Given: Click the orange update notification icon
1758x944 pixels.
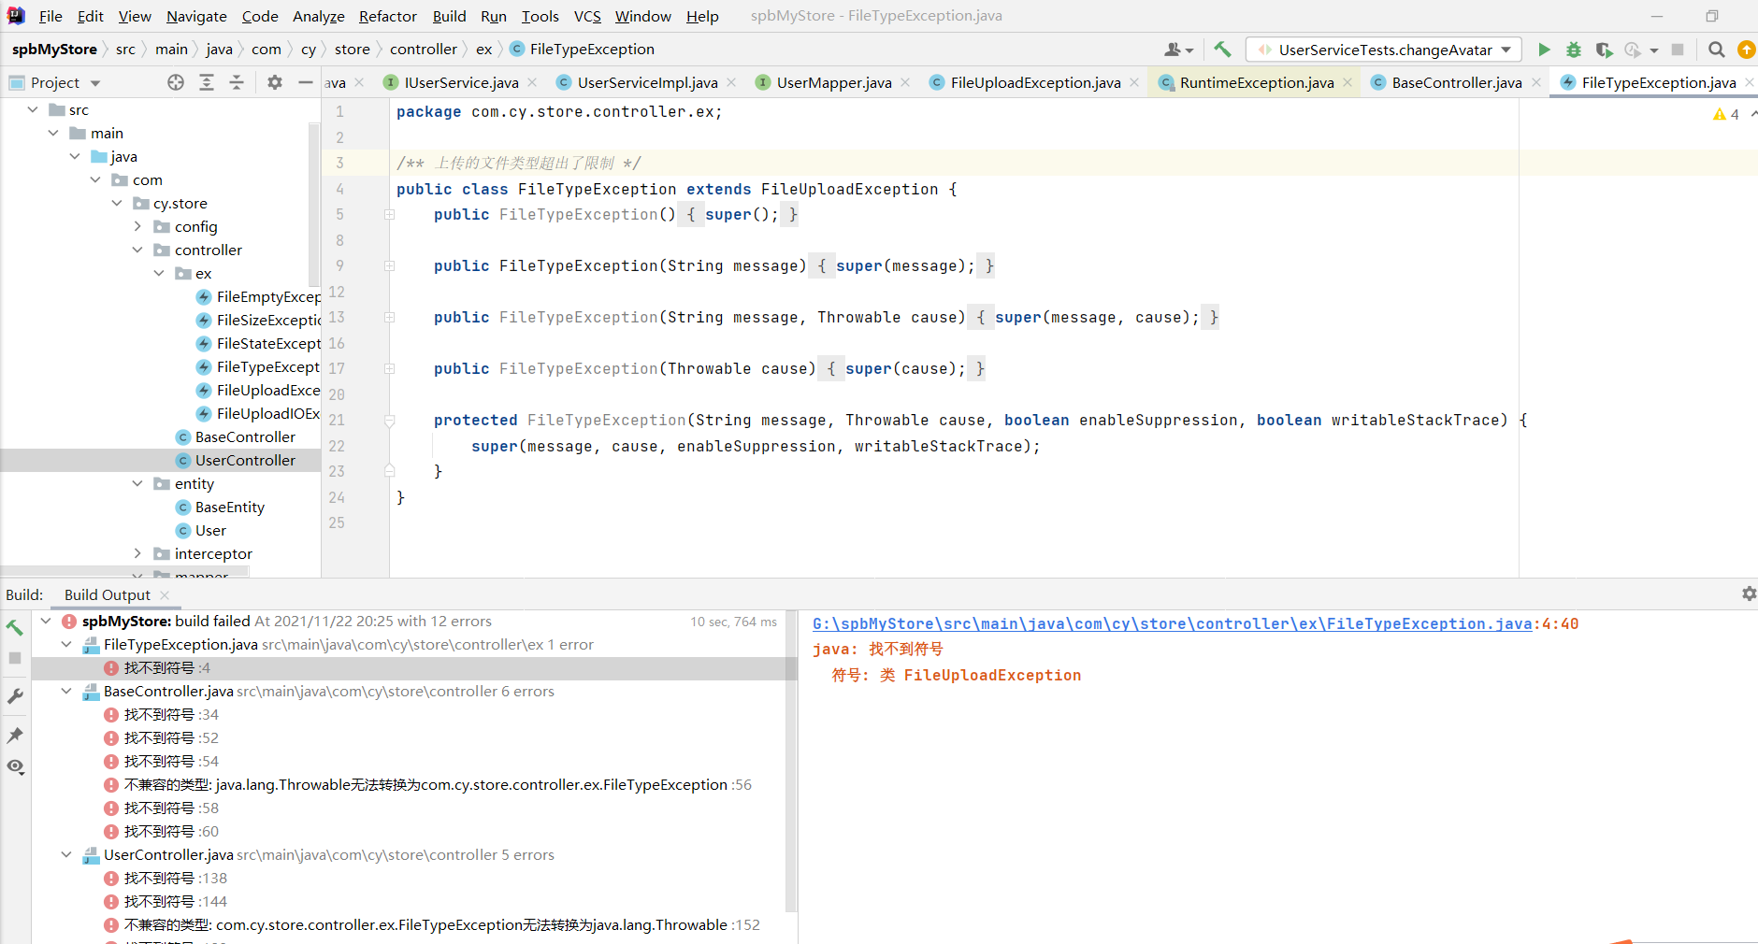Looking at the screenshot, I should (1746, 50).
